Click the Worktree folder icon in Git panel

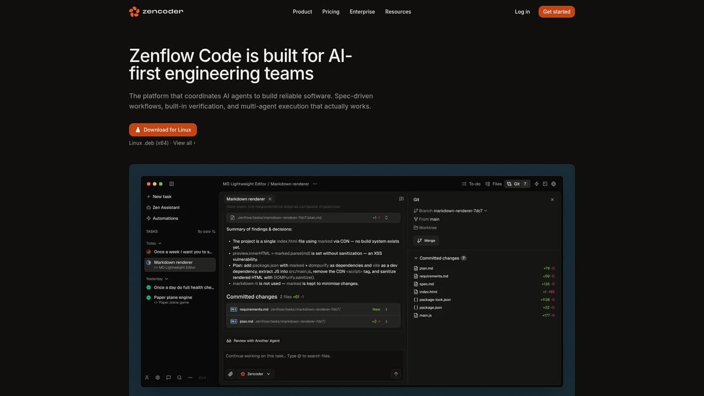(416, 228)
